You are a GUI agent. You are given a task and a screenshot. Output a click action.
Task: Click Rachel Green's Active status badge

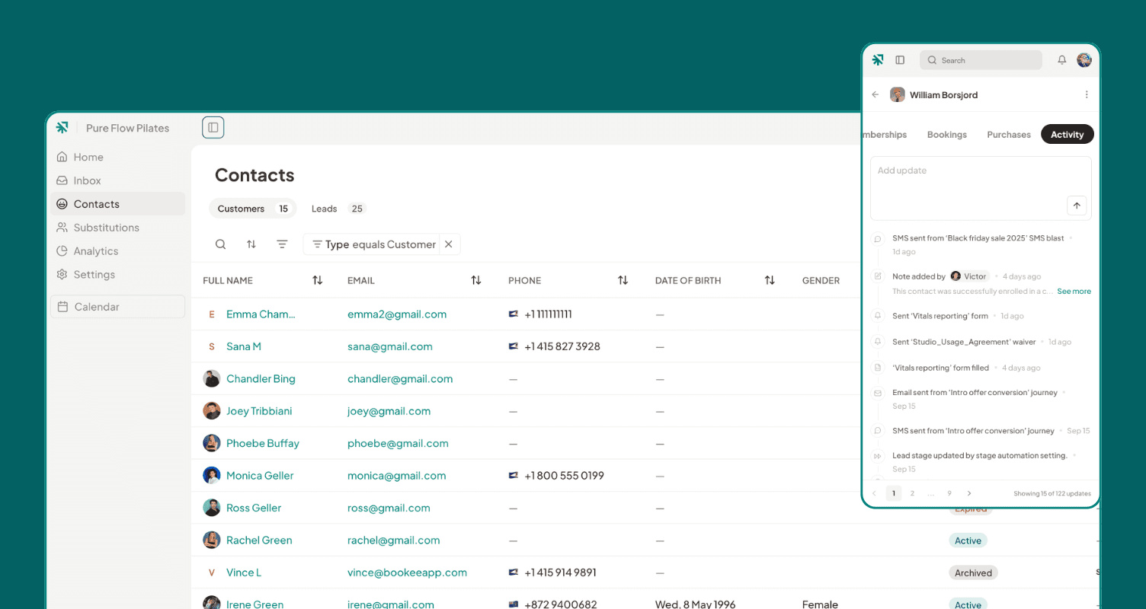point(968,540)
